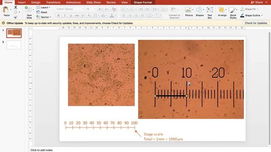Image resolution: width=271 pixels, height=152 pixels.
Task: Toggle Center alignment
Action: point(130,16)
